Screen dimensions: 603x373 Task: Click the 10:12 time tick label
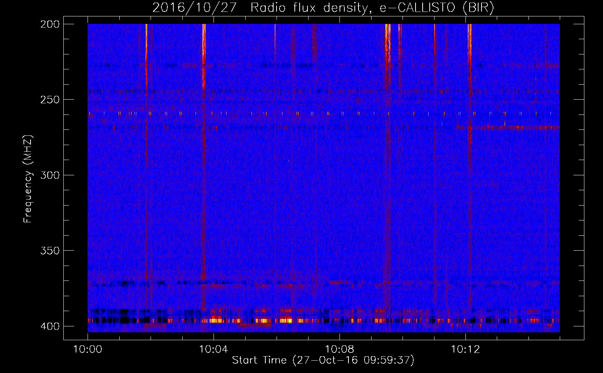pyautogui.click(x=465, y=350)
